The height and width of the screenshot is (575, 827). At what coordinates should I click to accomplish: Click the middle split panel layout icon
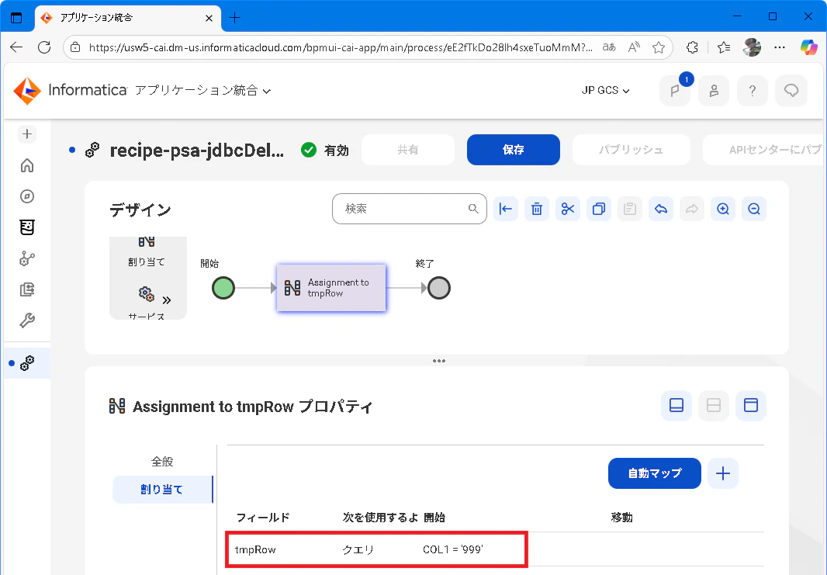click(x=714, y=405)
